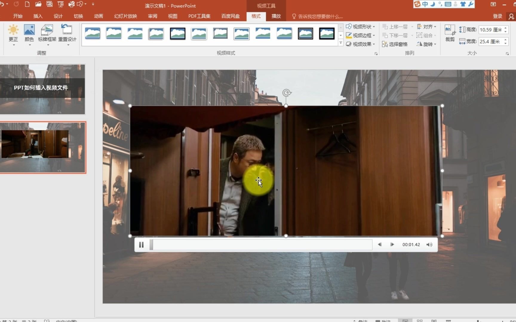Move the video styles gallery up one row

[341, 27]
